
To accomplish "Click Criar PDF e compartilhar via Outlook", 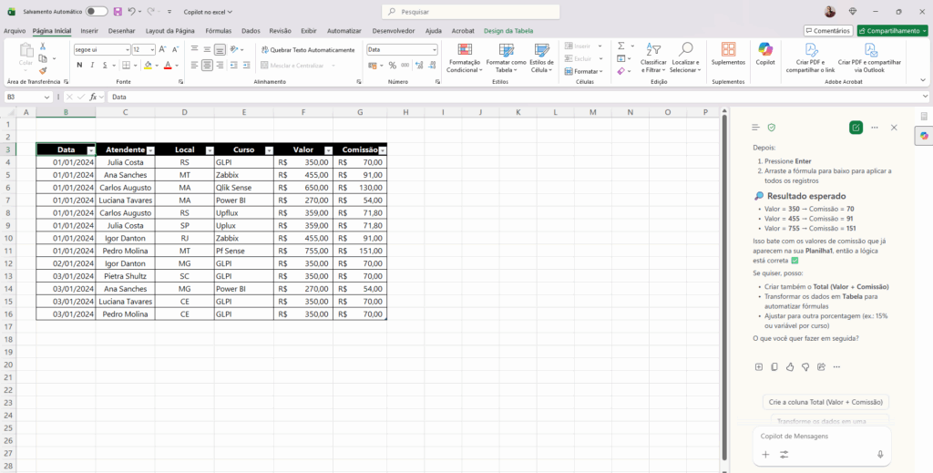I will click(x=869, y=57).
